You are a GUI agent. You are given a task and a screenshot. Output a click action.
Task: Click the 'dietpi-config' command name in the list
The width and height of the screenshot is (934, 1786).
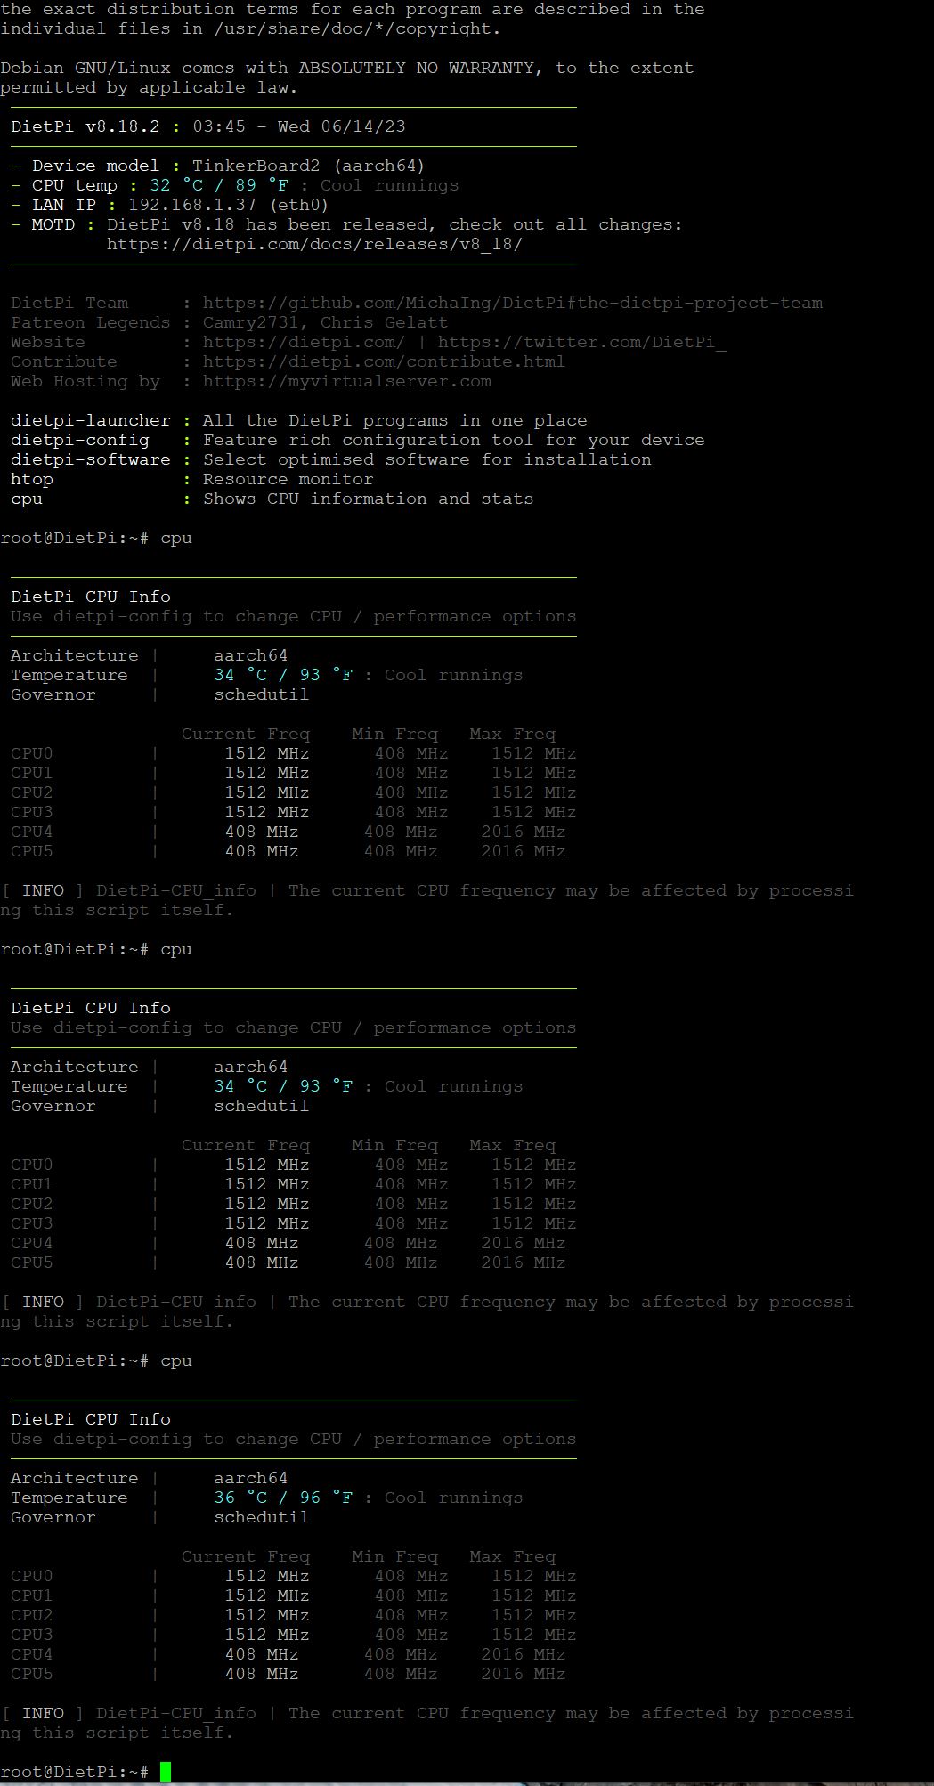pyautogui.click(x=80, y=440)
